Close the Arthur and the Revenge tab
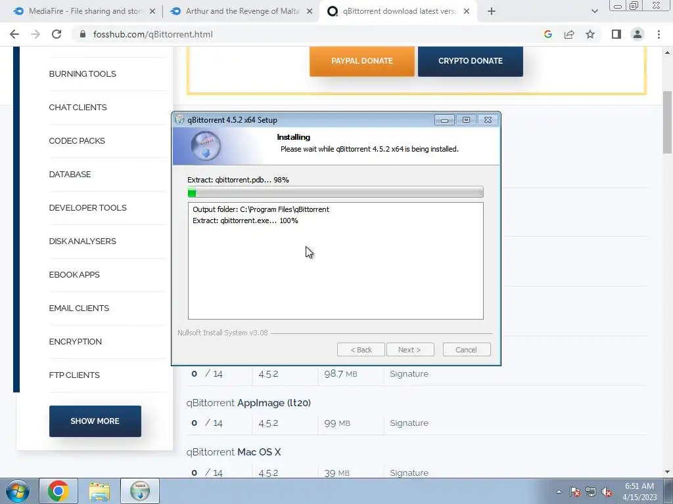 [310, 12]
